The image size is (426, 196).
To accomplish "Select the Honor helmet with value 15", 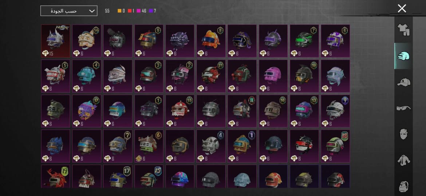I will 55,41.
